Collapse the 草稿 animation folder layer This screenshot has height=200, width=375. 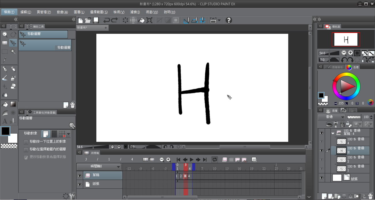point(333,133)
